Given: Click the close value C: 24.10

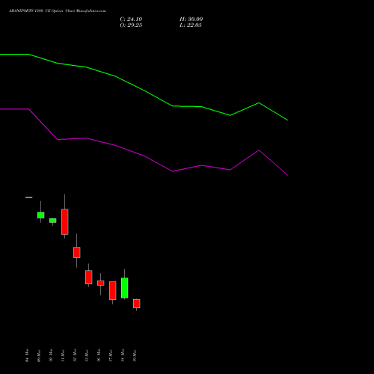Looking at the screenshot, I should pos(131,19).
